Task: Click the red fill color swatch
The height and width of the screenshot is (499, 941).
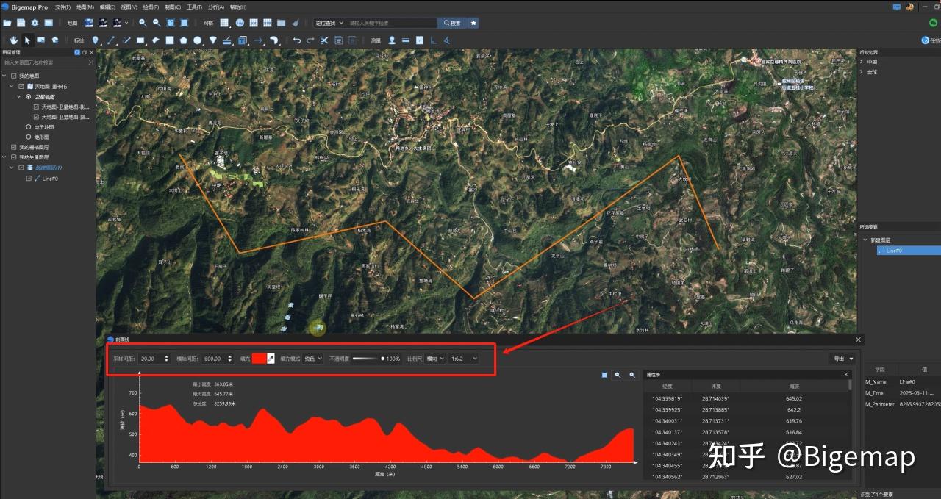Action: click(x=259, y=358)
